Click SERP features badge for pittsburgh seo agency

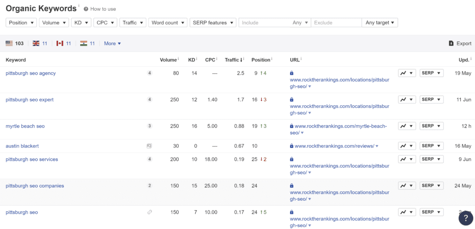(149, 73)
